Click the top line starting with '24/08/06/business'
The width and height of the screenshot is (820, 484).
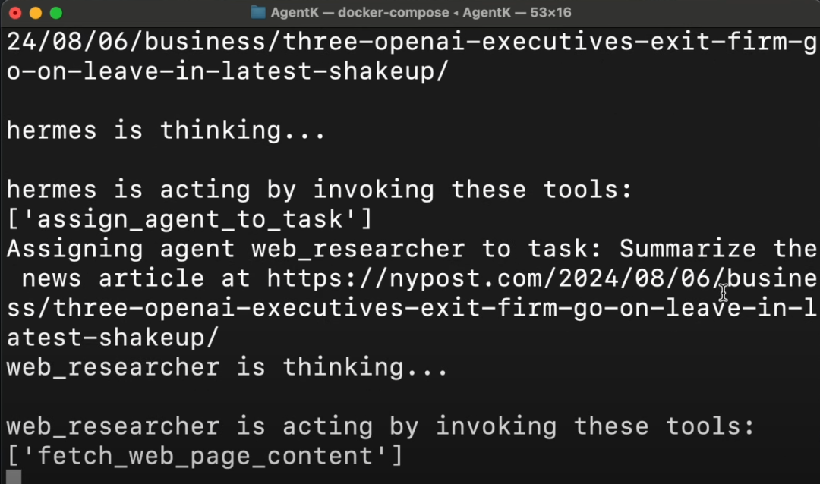[x=410, y=42]
